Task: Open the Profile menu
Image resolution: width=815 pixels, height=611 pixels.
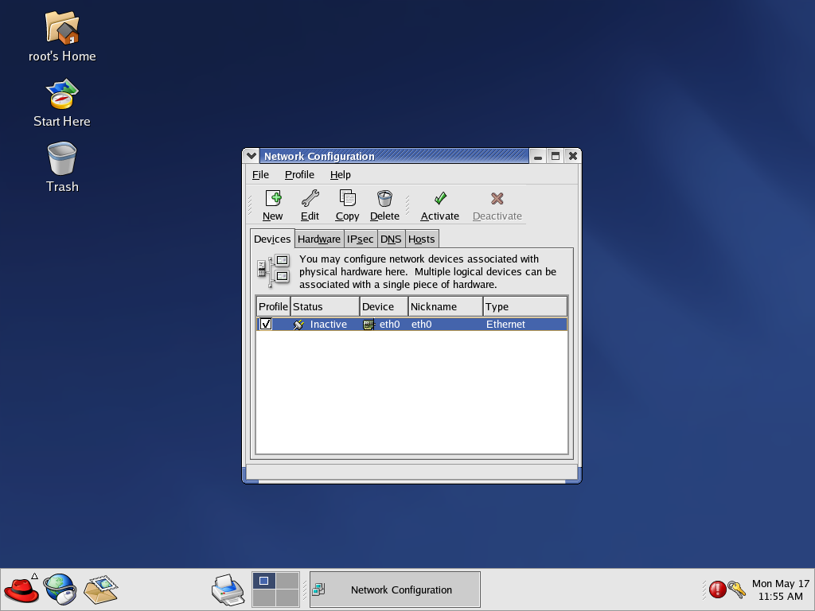Action: pyautogui.click(x=299, y=174)
